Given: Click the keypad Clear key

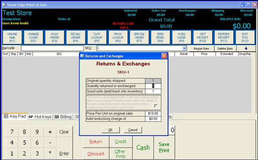Looking at the screenshot, I should point(64,132).
